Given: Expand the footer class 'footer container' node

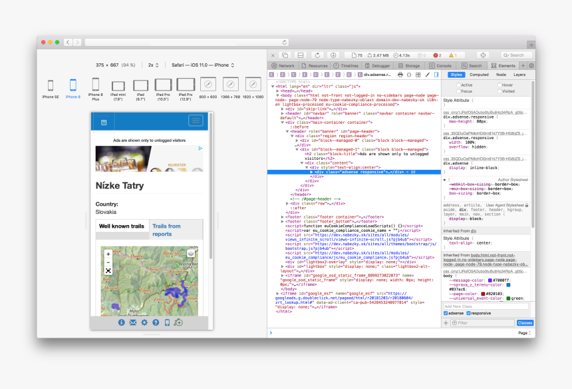Looking at the screenshot, I should tap(283, 217).
